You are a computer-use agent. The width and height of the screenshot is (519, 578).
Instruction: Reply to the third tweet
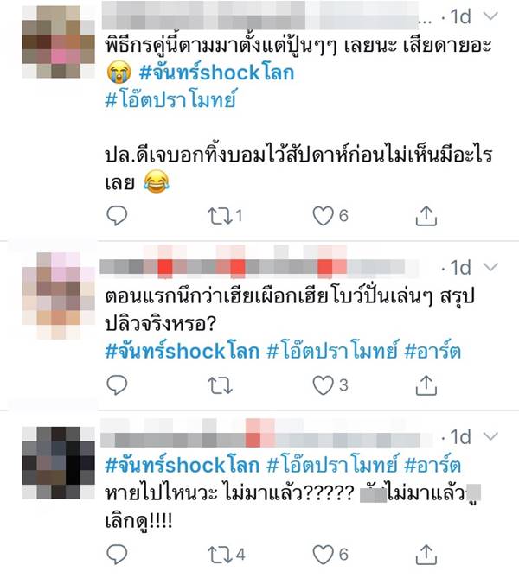tap(117, 555)
